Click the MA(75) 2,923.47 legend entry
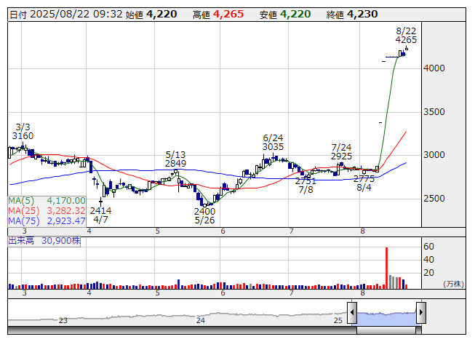 click(x=47, y=220)
